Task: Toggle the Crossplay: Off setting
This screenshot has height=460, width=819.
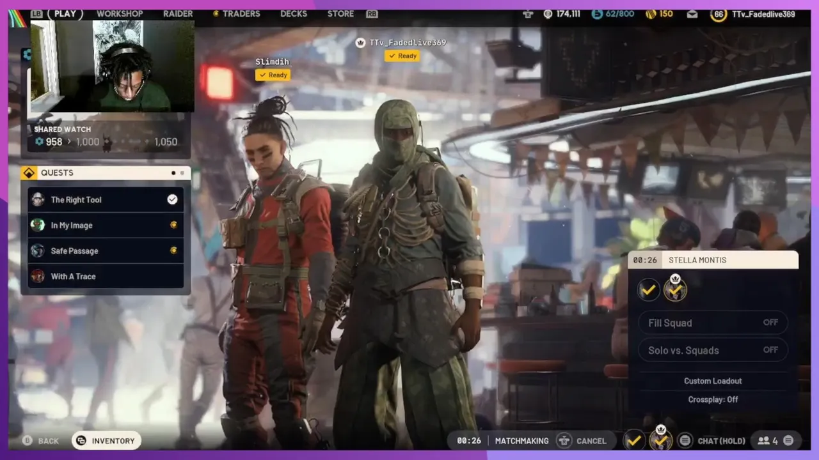Action: click(713, 399)
